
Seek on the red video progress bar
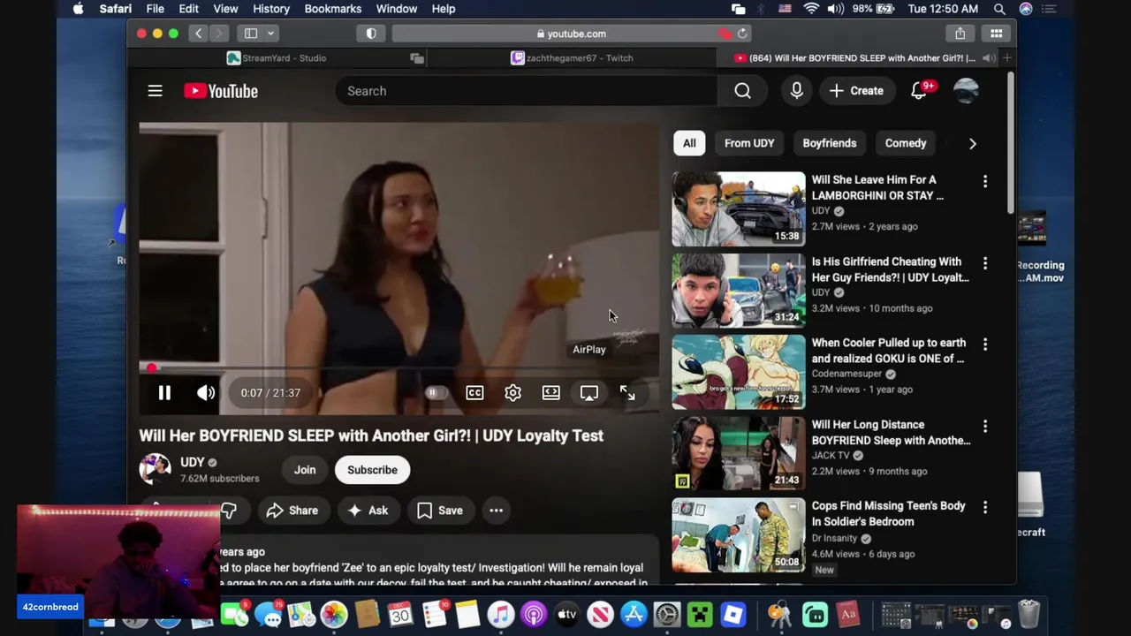(399, 367)
